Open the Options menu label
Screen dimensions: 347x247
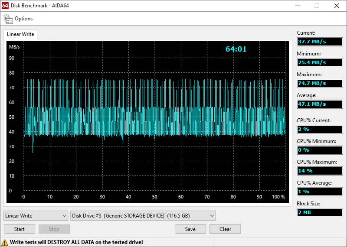pyautogui.click(x=23, y=19)
